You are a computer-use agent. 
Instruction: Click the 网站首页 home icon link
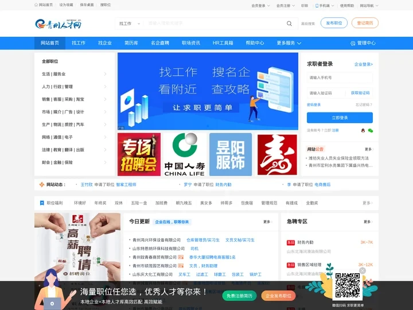click(x=44, y=5)
